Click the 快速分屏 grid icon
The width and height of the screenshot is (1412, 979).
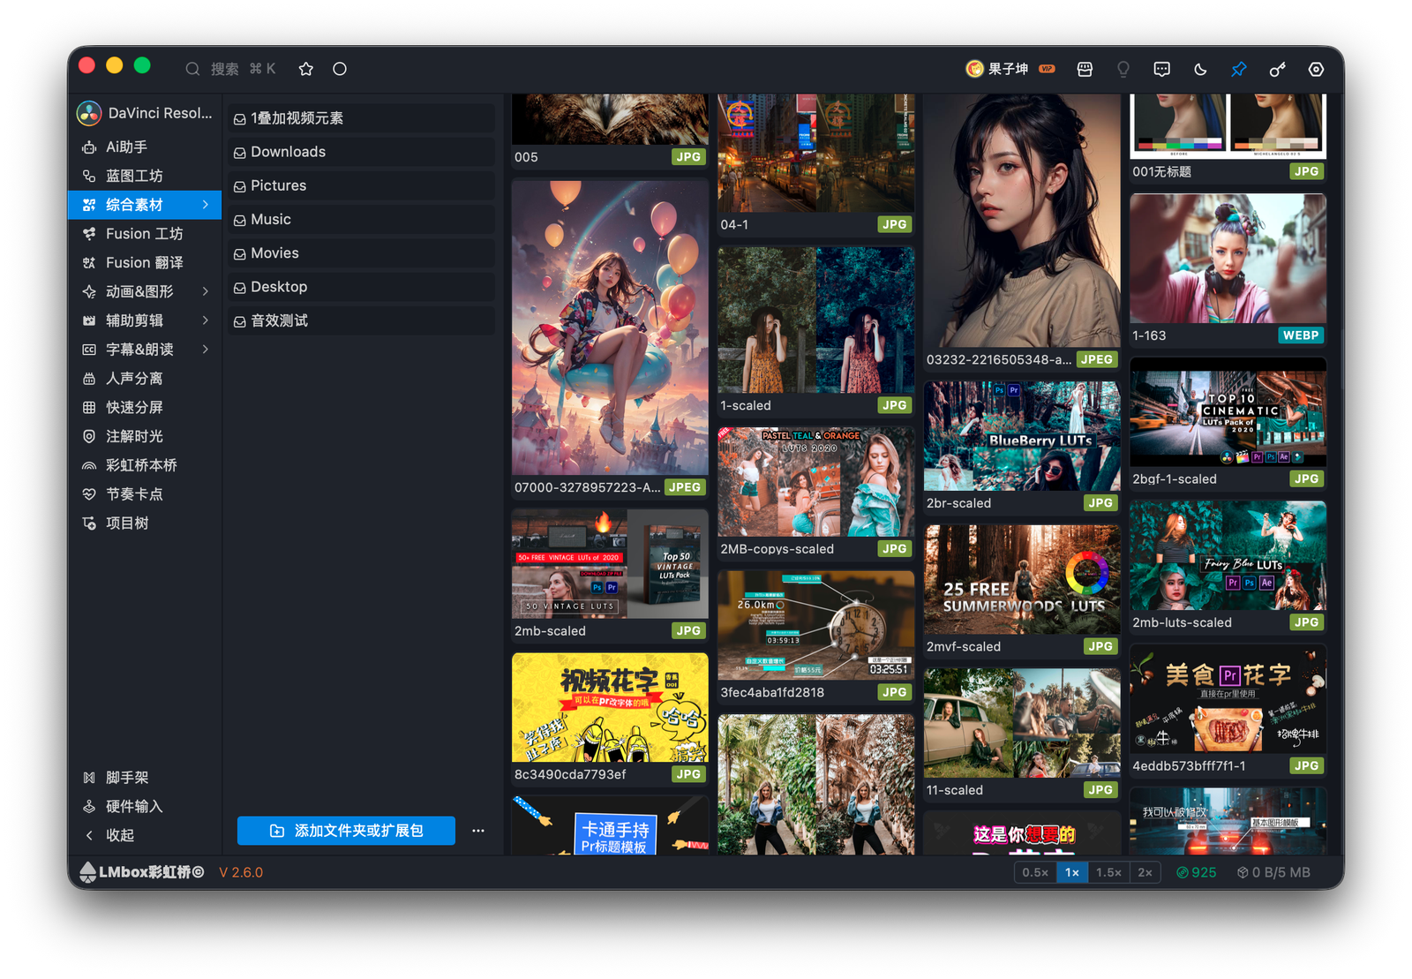click(x=89, y=407)
